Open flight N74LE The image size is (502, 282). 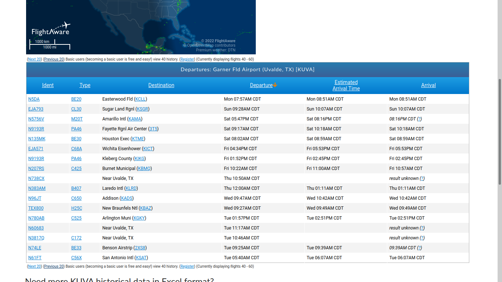[35, 248]
